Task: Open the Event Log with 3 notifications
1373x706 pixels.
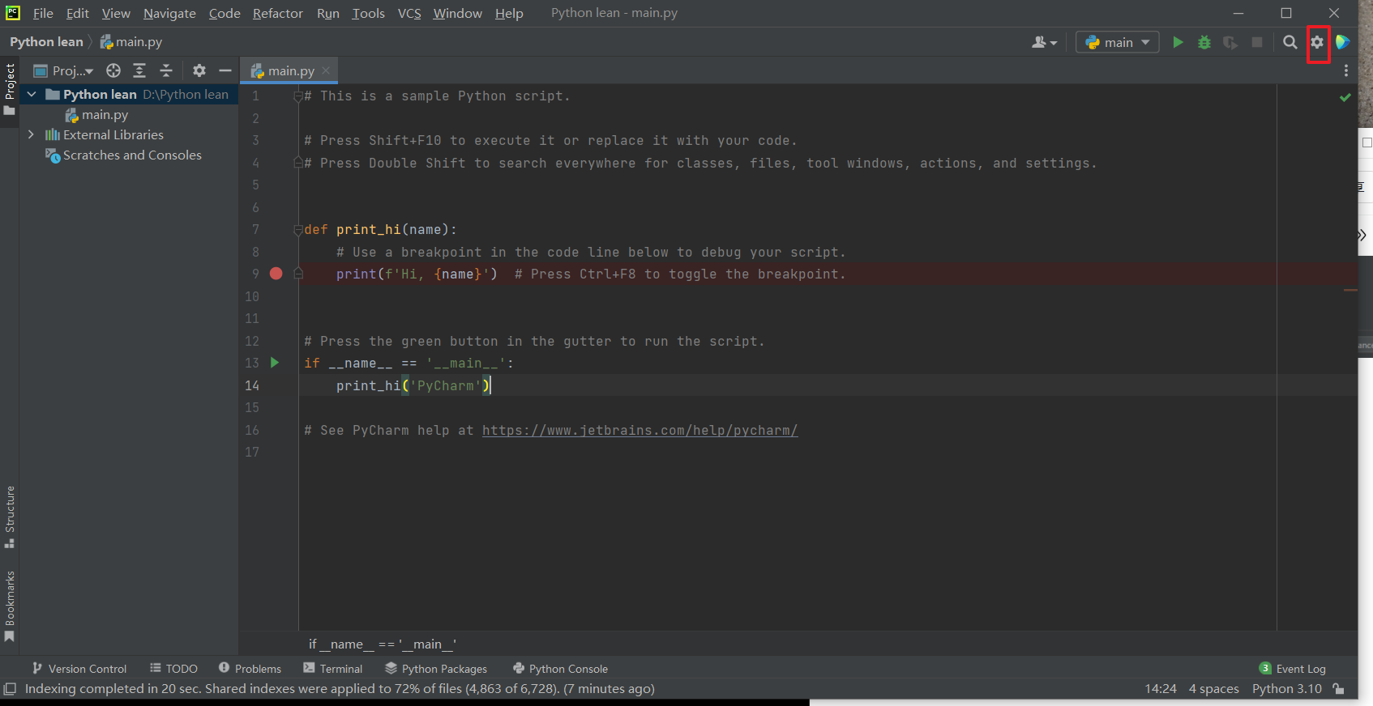Action: (x=1292, y=668)
